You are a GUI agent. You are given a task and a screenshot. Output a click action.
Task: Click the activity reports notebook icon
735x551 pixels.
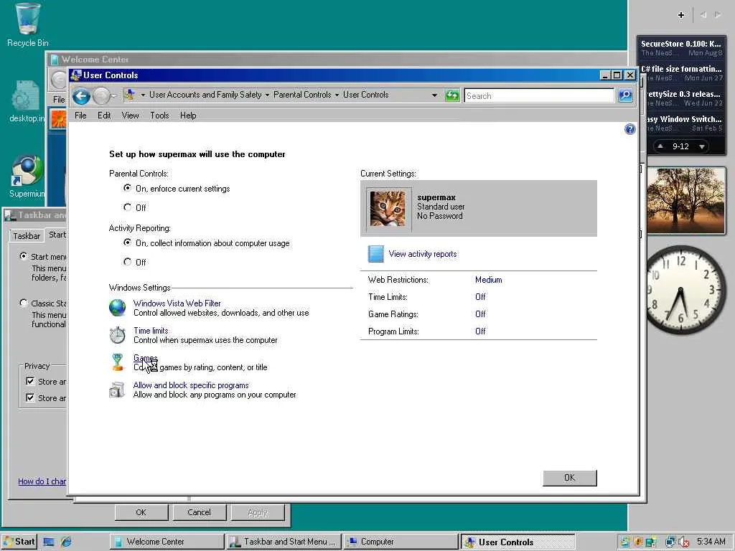[376, 254]
